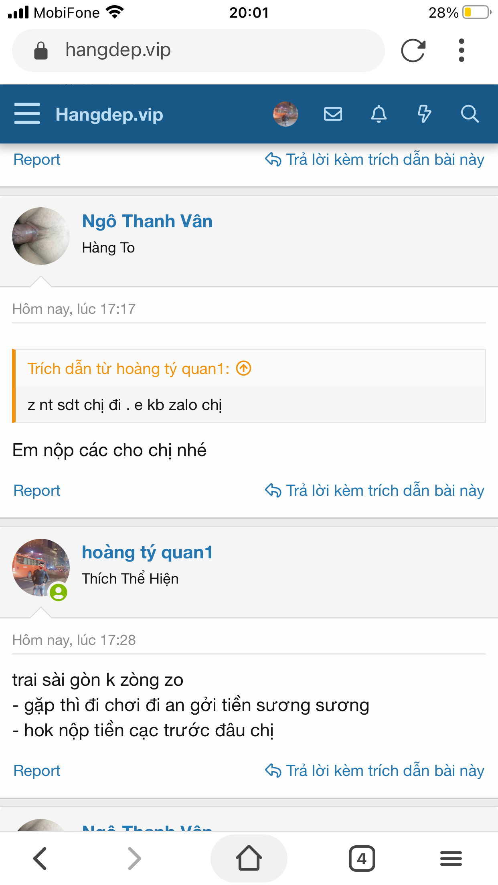
Task: Go to the browser home button
Action: pyautogui.click(x=249, y=859)
